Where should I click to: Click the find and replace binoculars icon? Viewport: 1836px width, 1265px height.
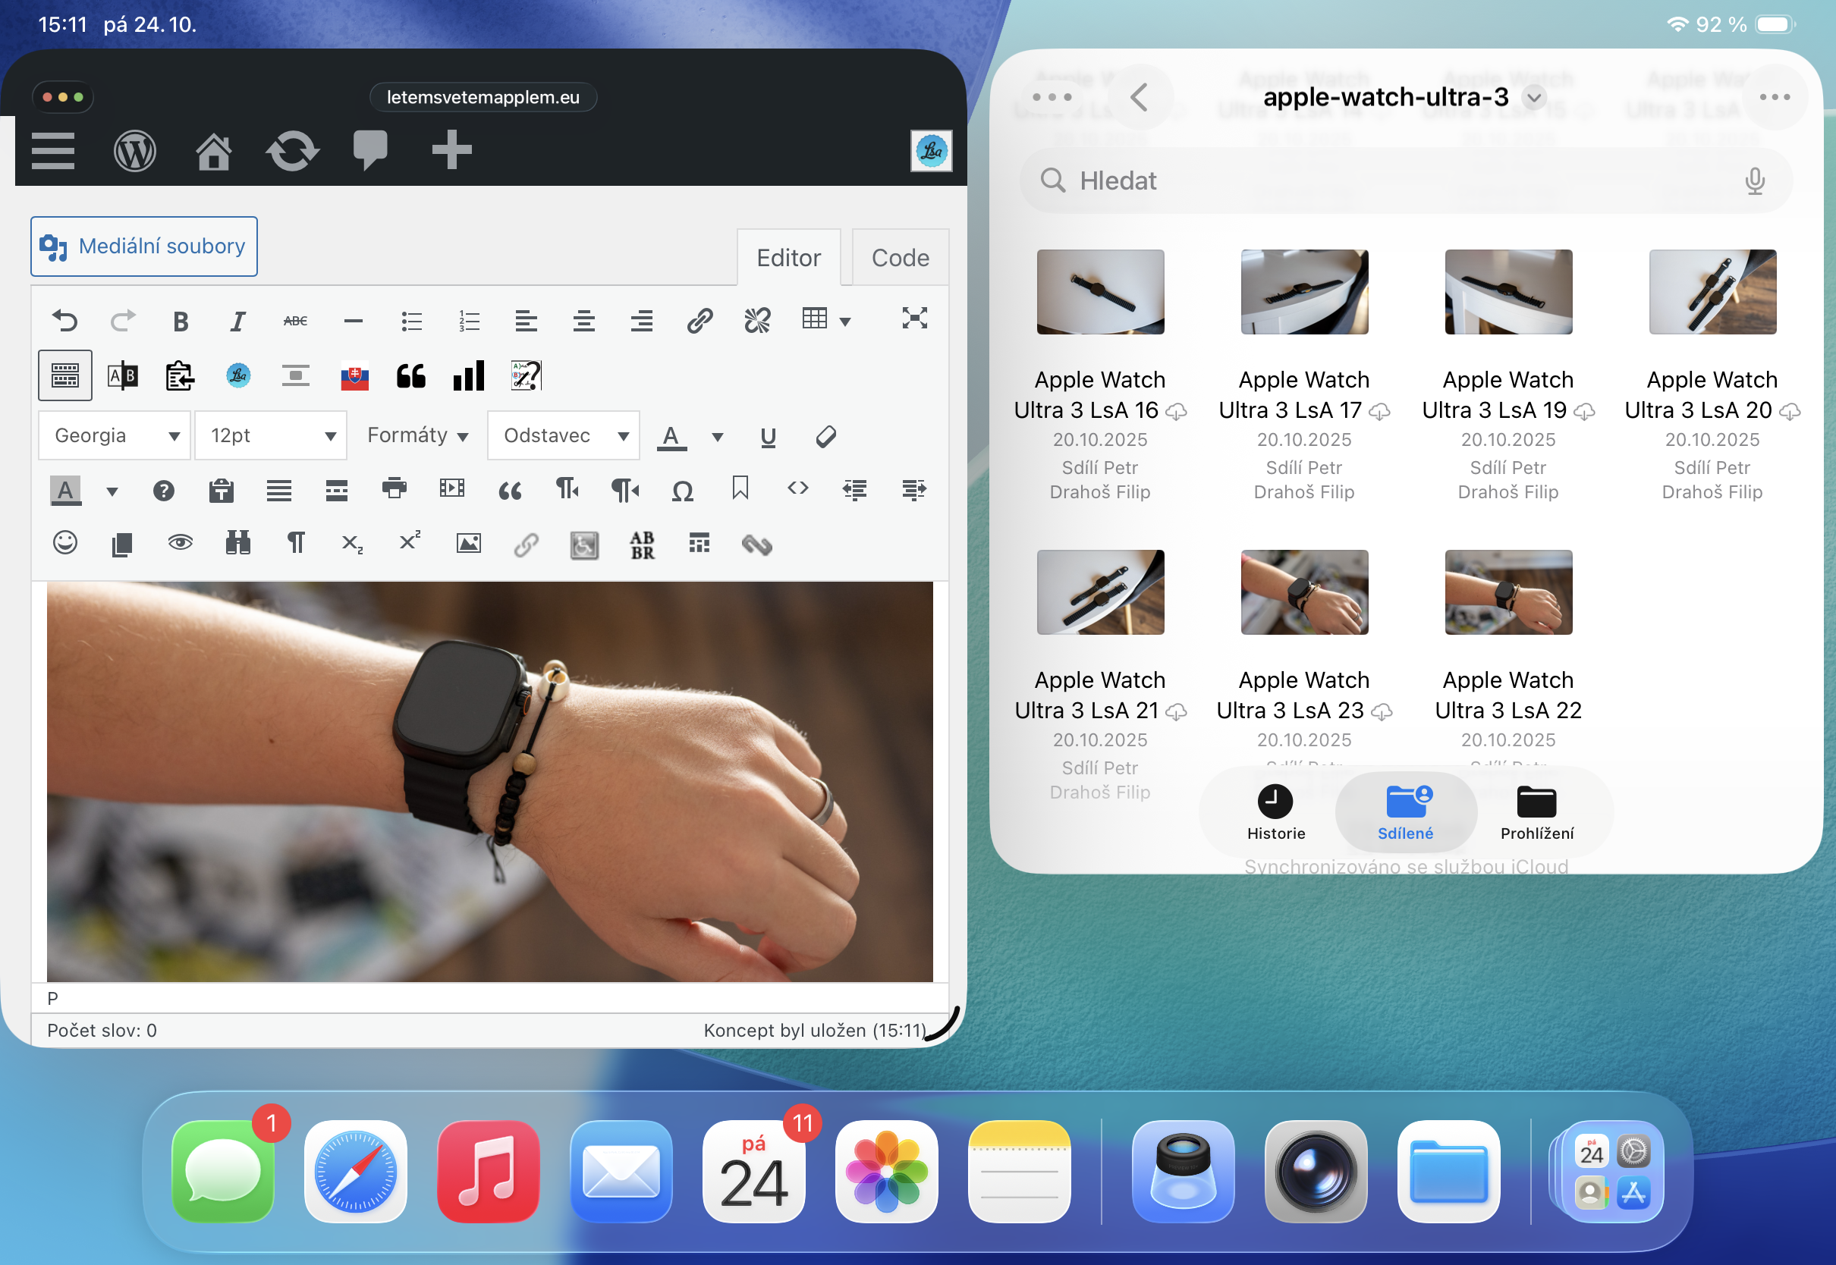pos(237,543)
